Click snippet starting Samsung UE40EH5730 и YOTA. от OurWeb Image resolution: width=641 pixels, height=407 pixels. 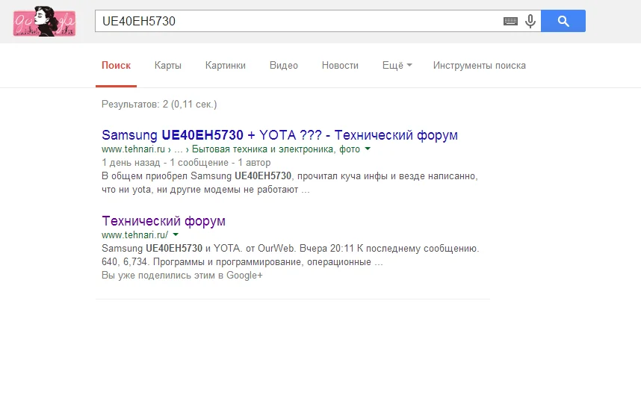point(291,255)
